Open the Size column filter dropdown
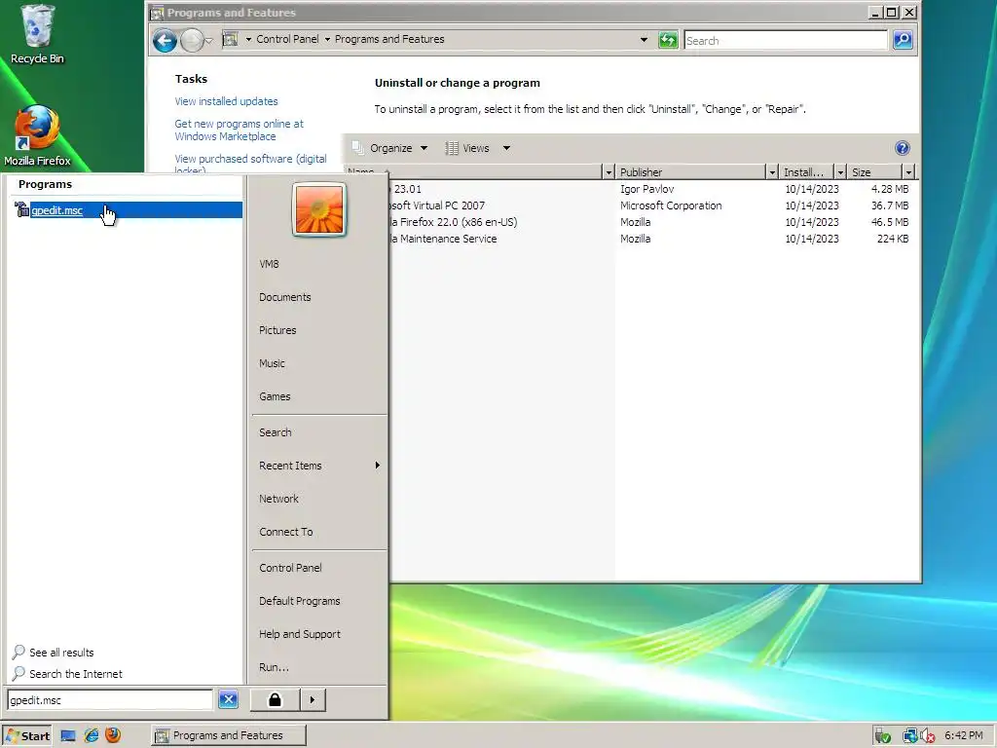This screenshot has width=997, height=748. 908,172
